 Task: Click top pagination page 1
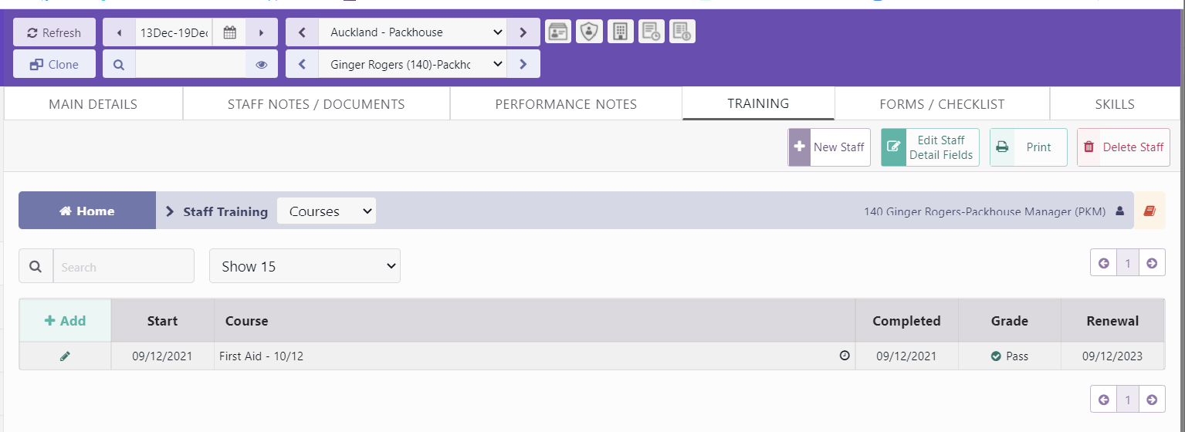[x=1128, y=263]
